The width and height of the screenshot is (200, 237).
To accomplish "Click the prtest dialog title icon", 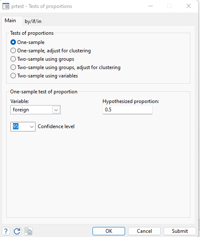I will coord(6,6).
